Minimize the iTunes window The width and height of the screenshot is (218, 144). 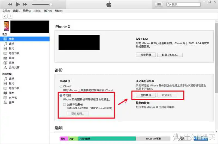click(x=205, y=2)
